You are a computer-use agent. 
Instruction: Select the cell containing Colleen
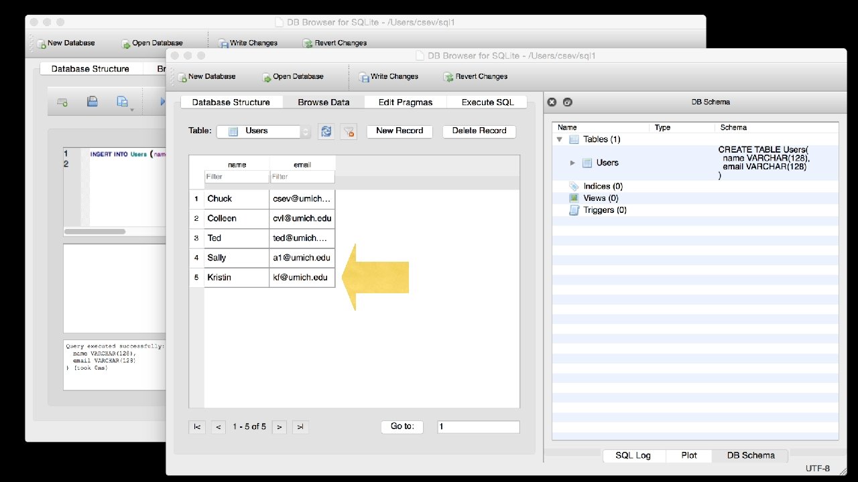(237, 218)
